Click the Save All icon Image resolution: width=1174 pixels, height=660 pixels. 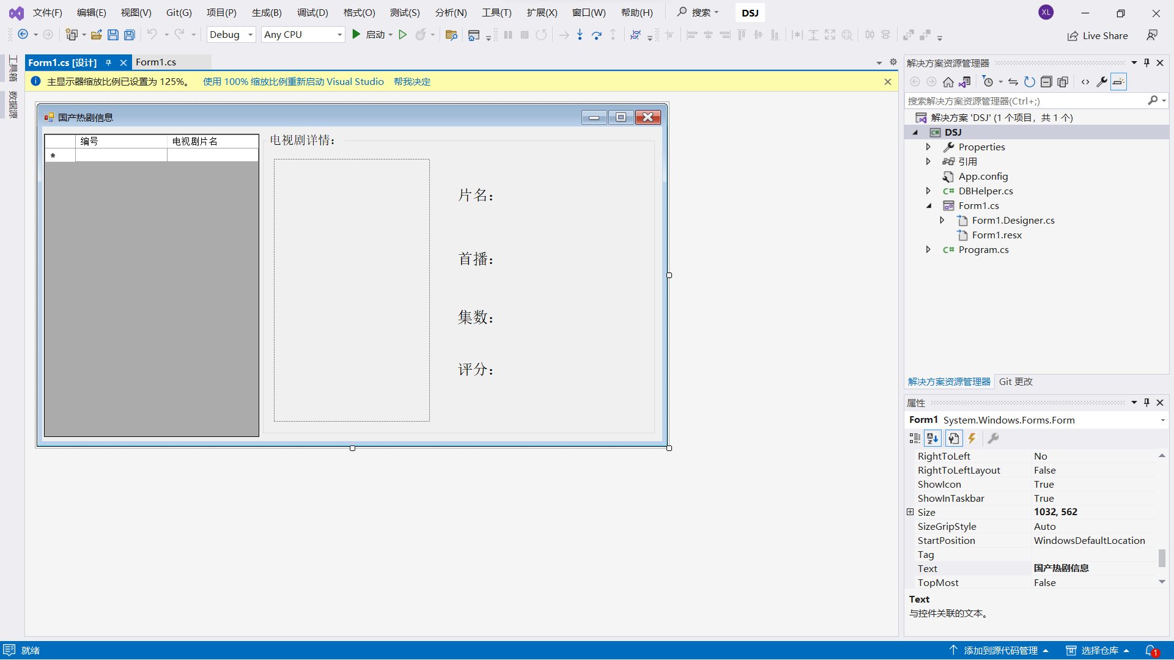pyautogui.click(x=129, y=35)
